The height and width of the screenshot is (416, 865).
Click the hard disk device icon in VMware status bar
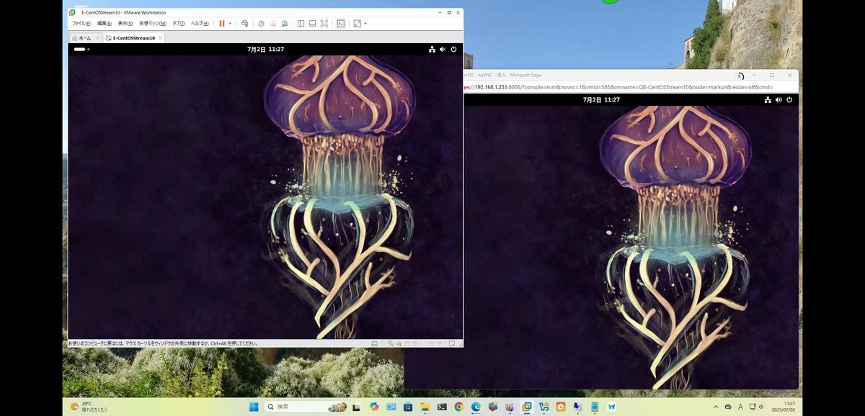375,343
